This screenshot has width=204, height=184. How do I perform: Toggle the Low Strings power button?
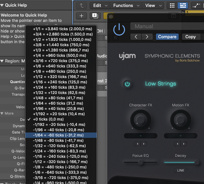coord(127,84)
